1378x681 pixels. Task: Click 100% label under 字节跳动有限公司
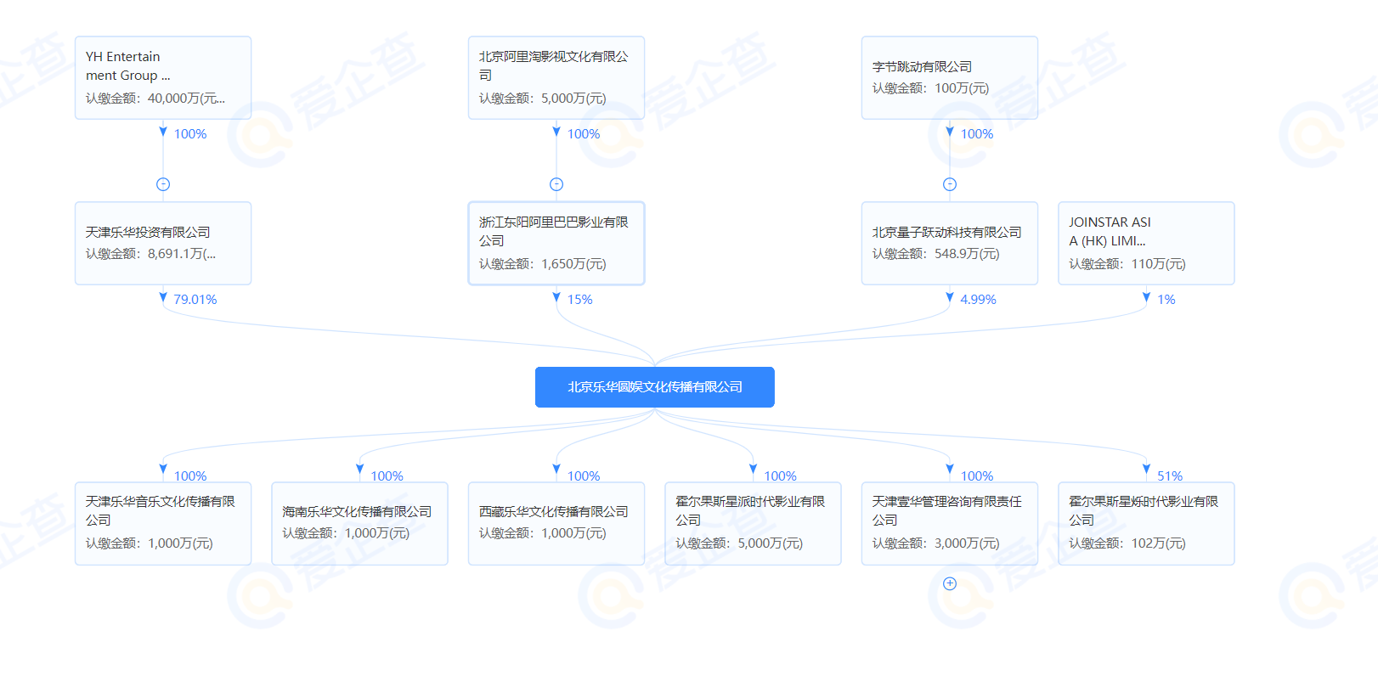click(x=977, y=134)
